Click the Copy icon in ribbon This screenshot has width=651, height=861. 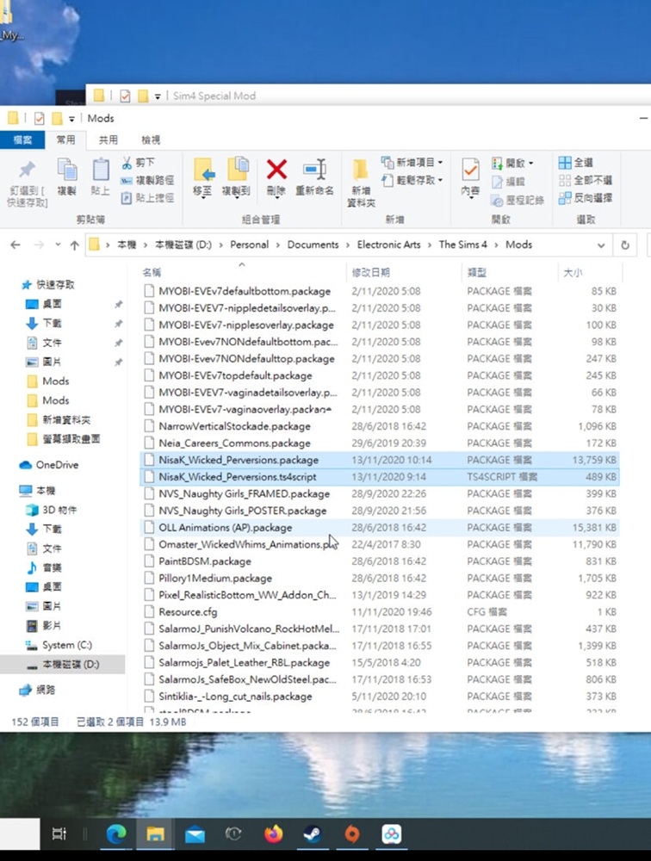coord(67,170)
